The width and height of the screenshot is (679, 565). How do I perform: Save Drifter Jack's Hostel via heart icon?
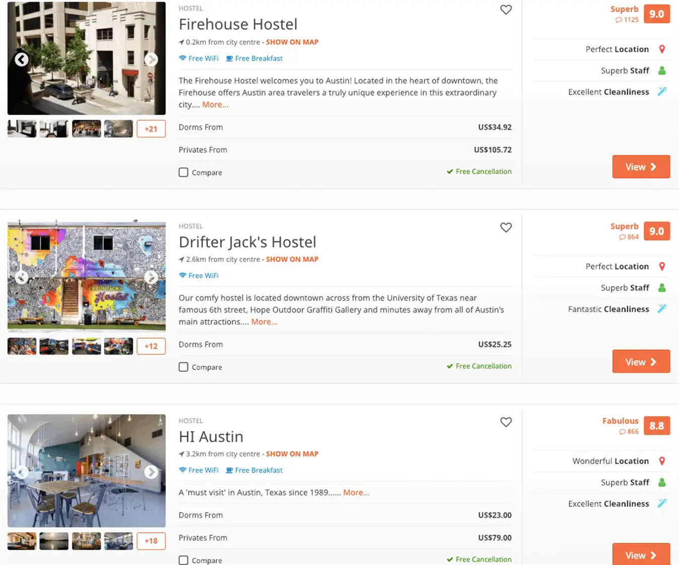[x=505, y=227]
